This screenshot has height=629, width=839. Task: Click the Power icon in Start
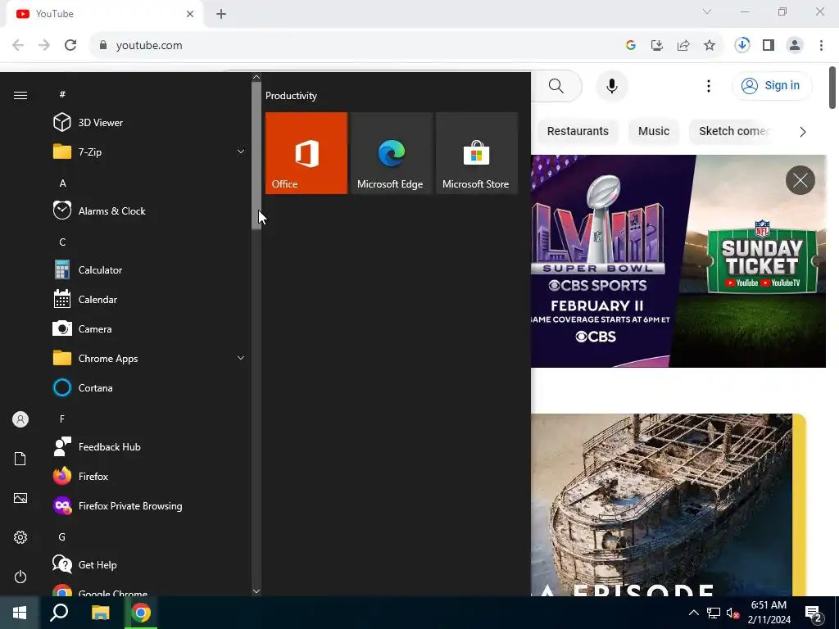pos(20,577)
